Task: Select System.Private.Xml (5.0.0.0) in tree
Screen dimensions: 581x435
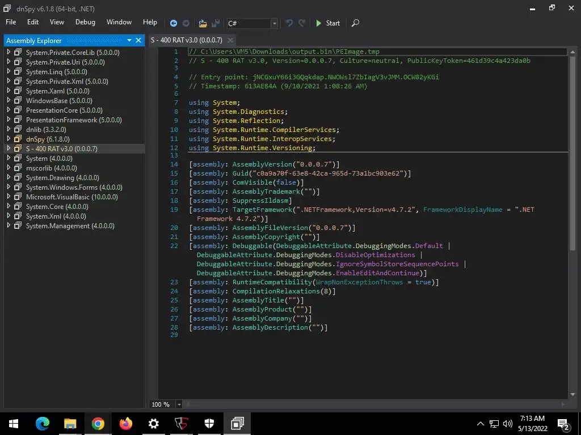Action: point(67,82)
